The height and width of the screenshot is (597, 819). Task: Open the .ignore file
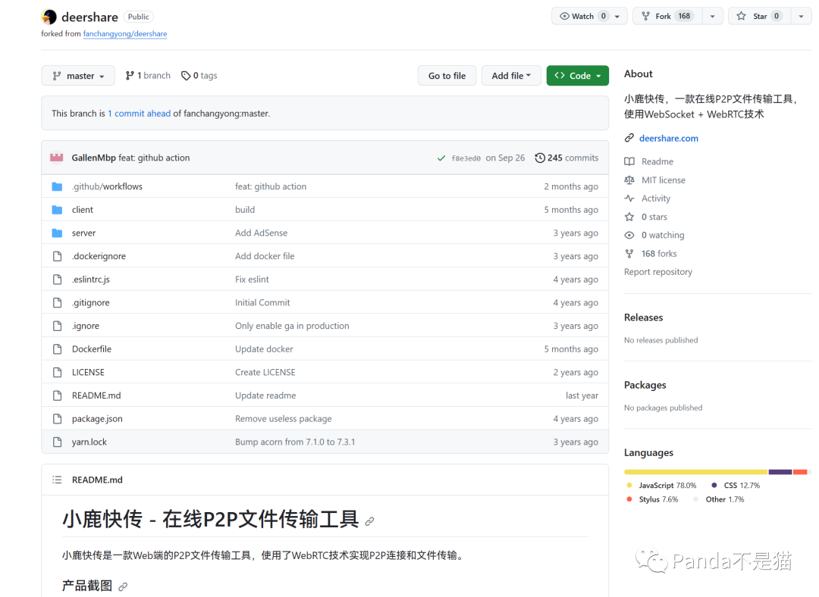86,327
